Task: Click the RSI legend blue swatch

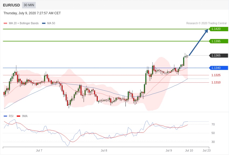Action: pos(5,116)
